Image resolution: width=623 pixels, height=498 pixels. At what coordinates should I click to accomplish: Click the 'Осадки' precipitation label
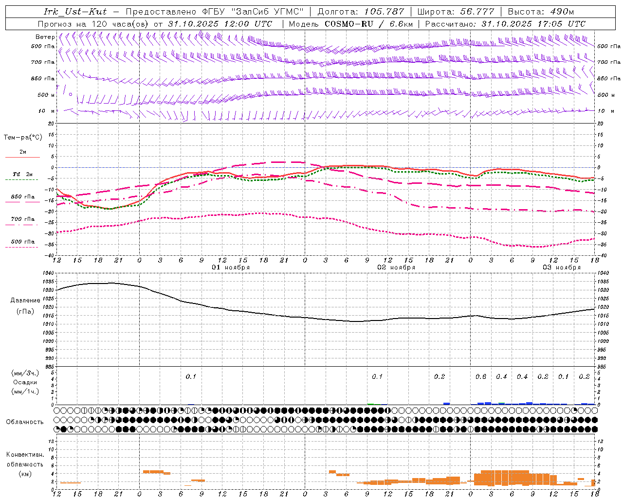[x=25, y=382]
